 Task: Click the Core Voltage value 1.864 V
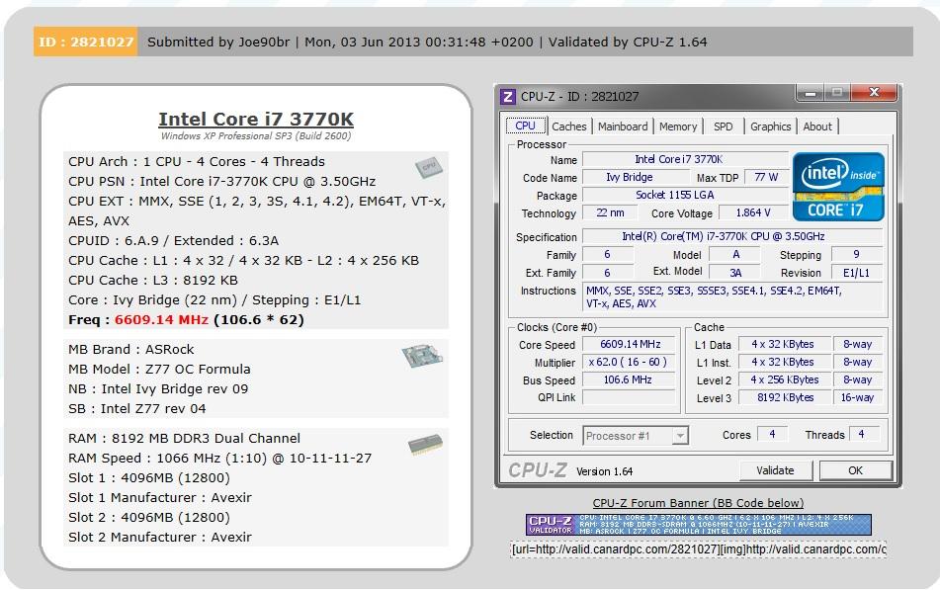tap(753, 212)
